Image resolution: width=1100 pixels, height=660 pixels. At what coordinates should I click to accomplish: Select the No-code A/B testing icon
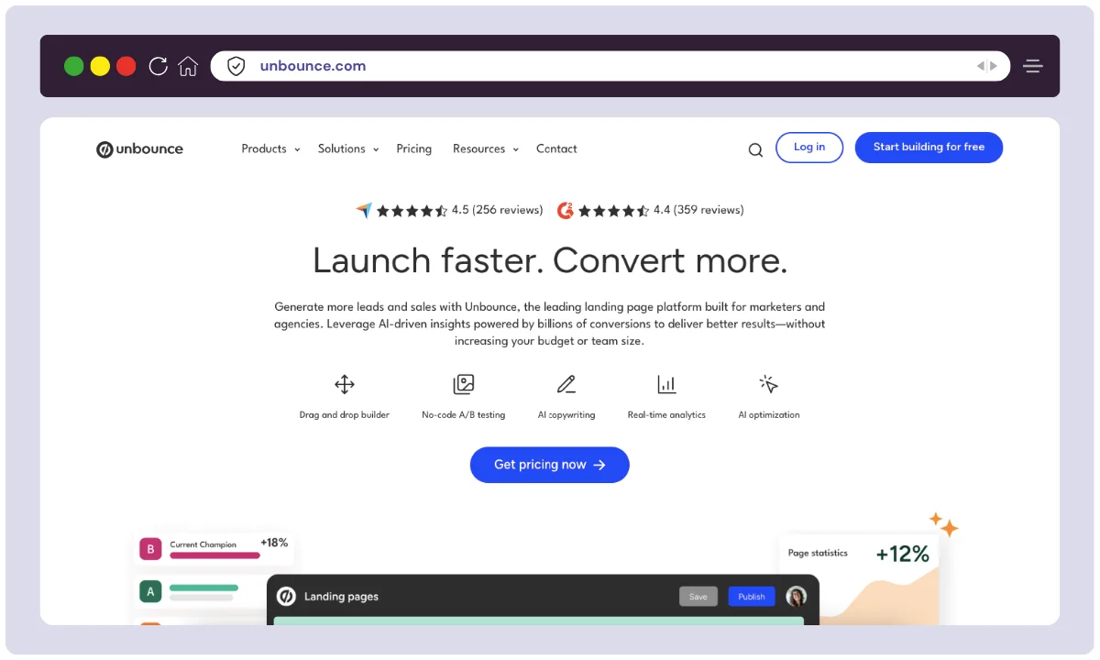[464, 384]
